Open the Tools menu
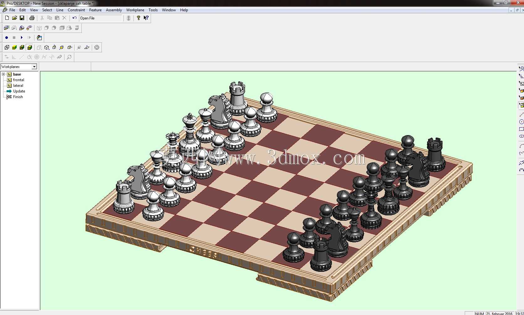Screen dimensions: 524x315 point(153,10)
